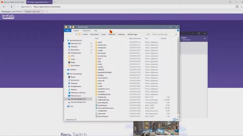Select Локальный диск (C:) in navigation pane
The height and width of the screenshot is (136, 243).
[x=78, y=99]
